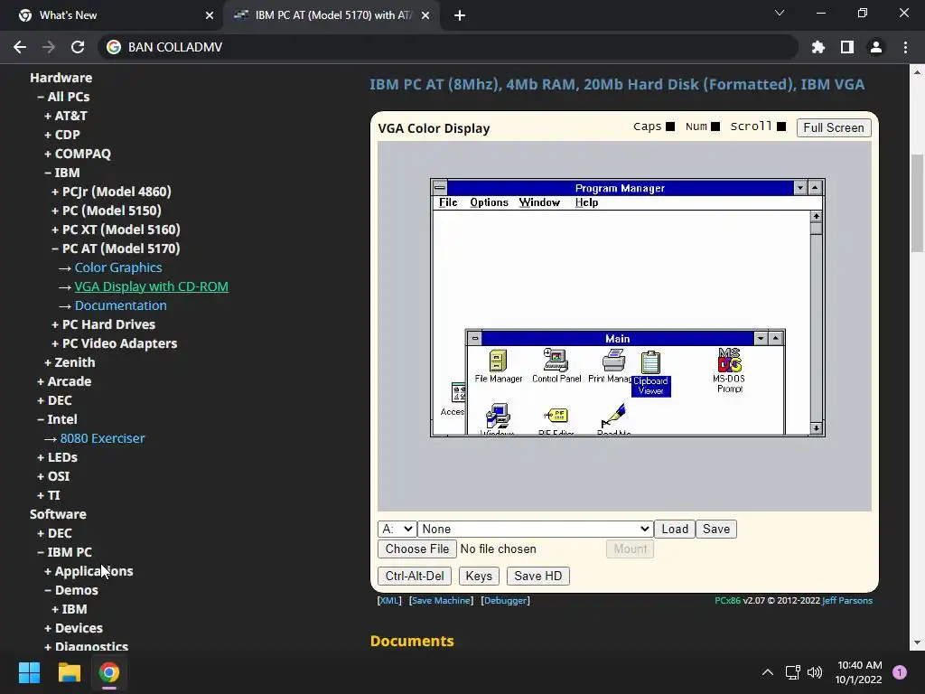
Task: Open File menu in Program Manager
Action: pyautogui.click(x=448, y=202)
